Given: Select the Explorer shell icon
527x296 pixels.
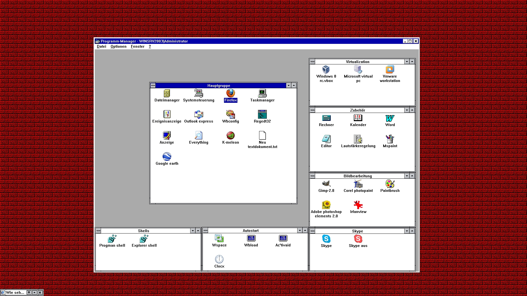Looking at the screenshot, I should pyautogui.click(x=144, y=239).
